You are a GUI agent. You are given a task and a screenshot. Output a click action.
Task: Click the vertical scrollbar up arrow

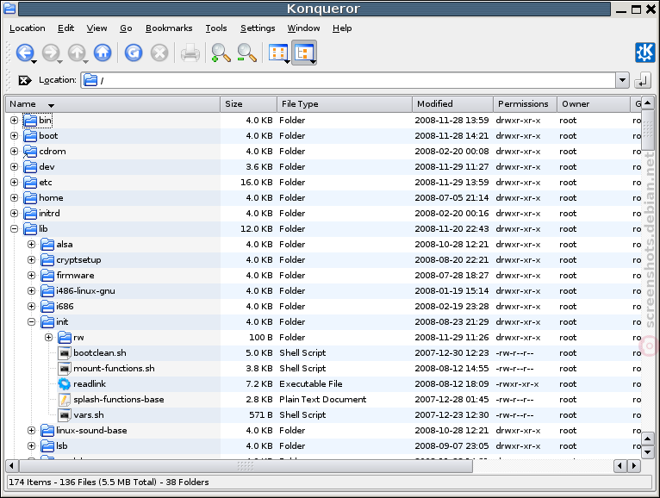(648, 103)
